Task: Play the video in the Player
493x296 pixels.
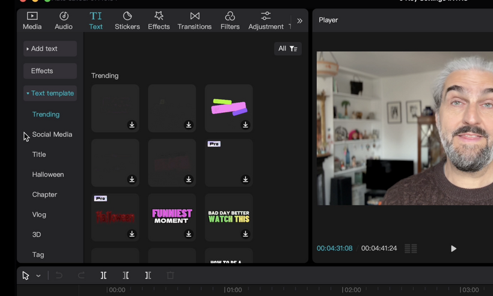Action: (453, 249)
